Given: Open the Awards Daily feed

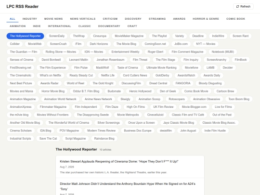Looking at the screenshot, I should [x=212, y=76].
